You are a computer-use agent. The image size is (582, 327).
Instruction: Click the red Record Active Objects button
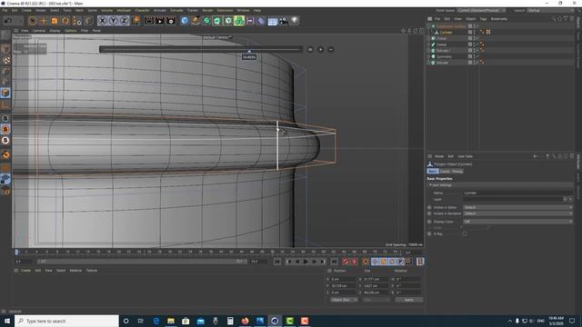346,262
